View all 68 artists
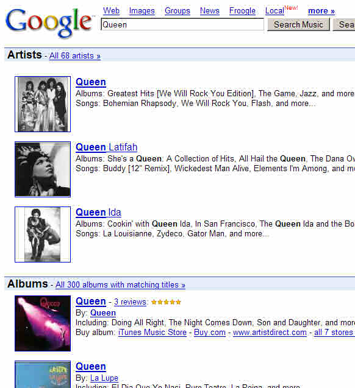Screen dimensions: 355x388 [x=74, y=55]
